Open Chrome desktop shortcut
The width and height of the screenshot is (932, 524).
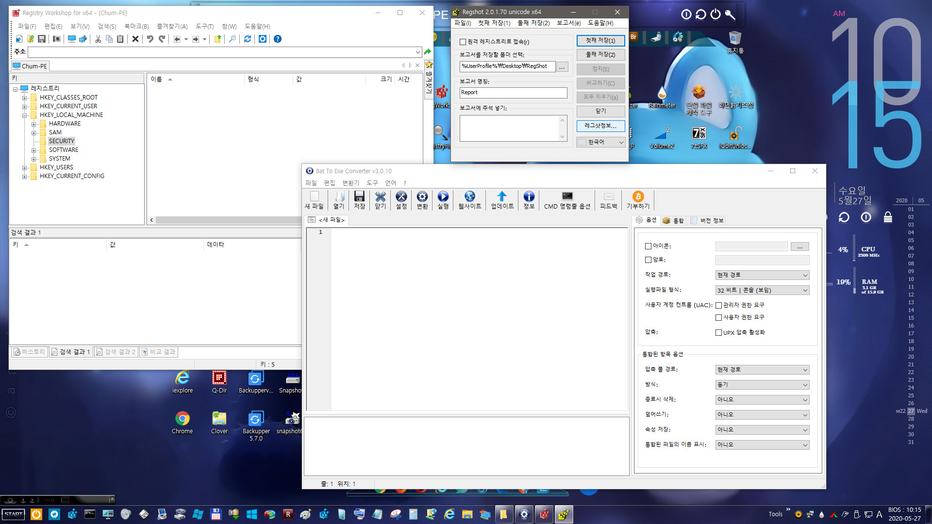tap(182, 422)
